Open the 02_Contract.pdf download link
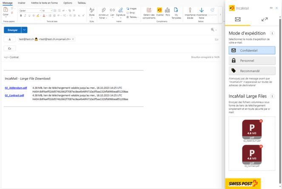The height and width of the screenshot is (189, 282). click(14, 95)
